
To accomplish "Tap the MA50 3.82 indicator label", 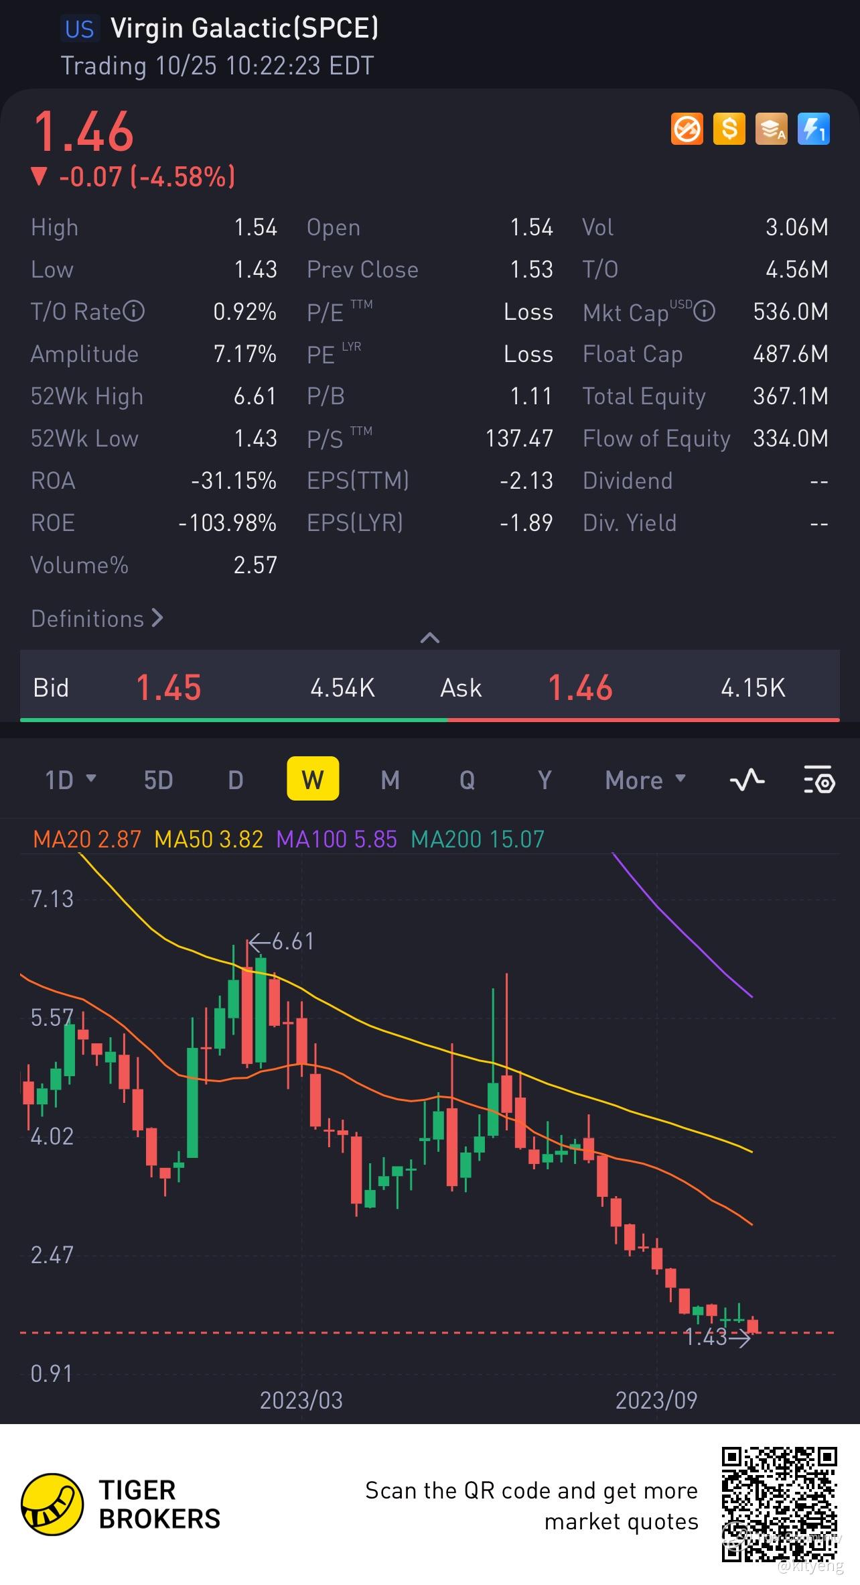I will (209, 839).
